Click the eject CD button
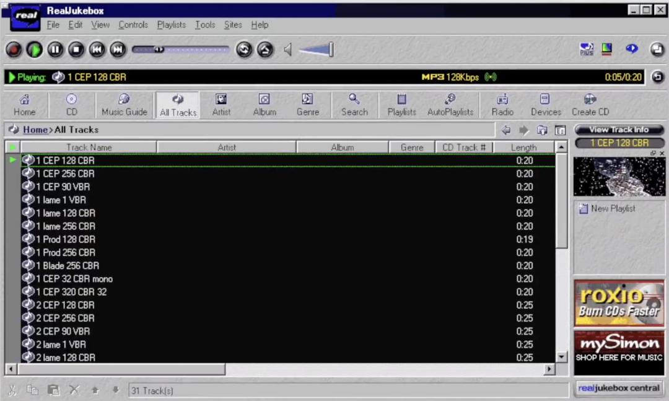Viewport: 669px width, 401px height. (x=265, y=50)
